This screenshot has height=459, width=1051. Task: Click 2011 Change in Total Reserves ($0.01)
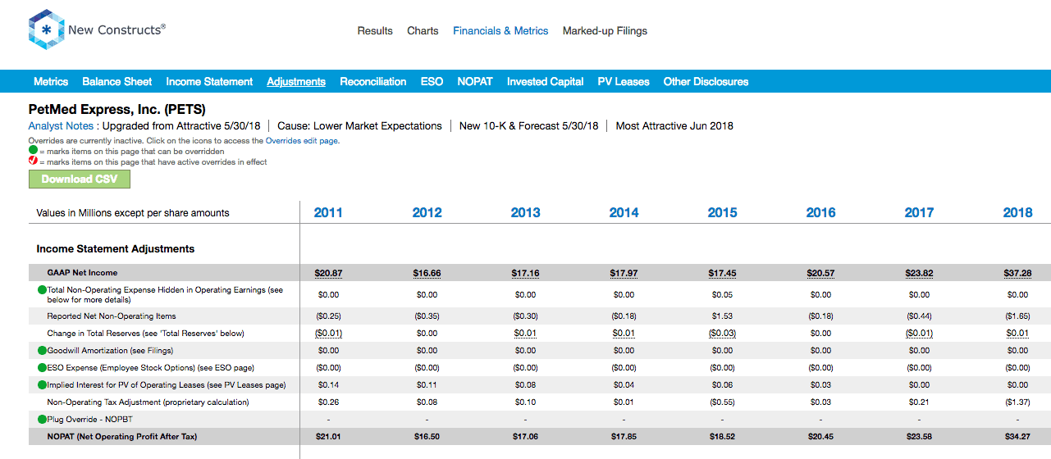coord(328,334)
